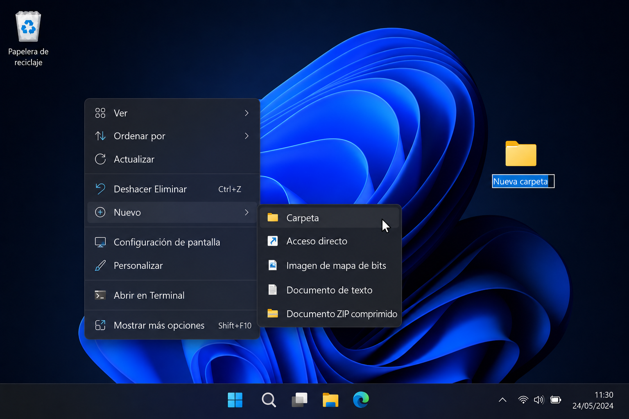Image resolution: width=629 pixels, height=419 pixels.
Task: Open the Wi-Fi network tray icon
Action: tap(523, 400)
